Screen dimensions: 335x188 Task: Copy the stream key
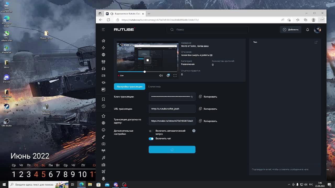coord(208,97)
